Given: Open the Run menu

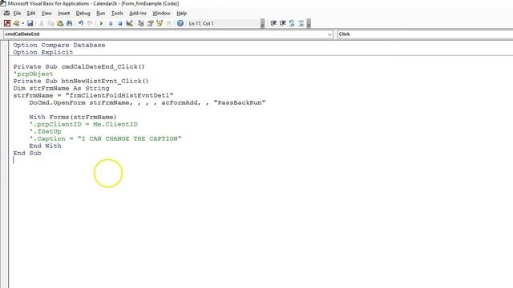Looking at the screenshot, I should click(101, 13).
